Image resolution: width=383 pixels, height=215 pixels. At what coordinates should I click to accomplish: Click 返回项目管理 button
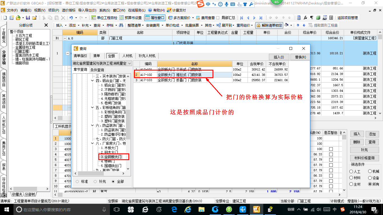(x=347, y=18)
